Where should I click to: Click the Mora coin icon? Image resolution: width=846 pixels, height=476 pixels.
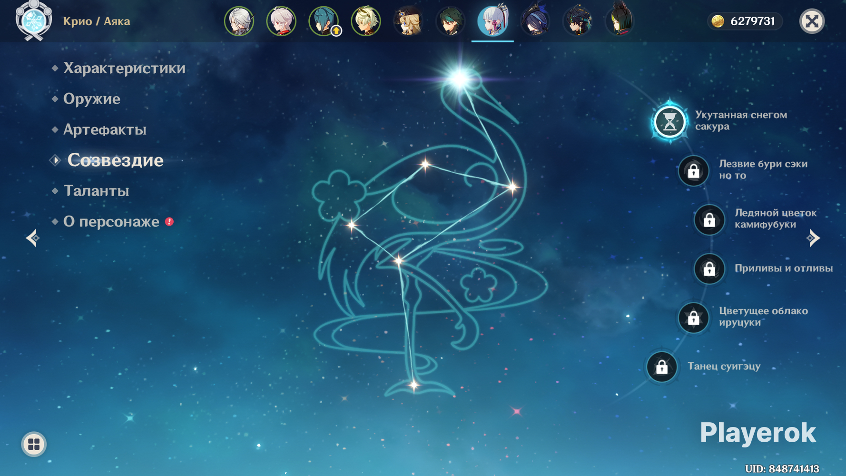(718, 21)
